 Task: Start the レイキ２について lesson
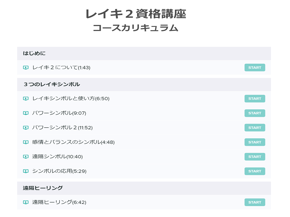[x=255, y=67]
